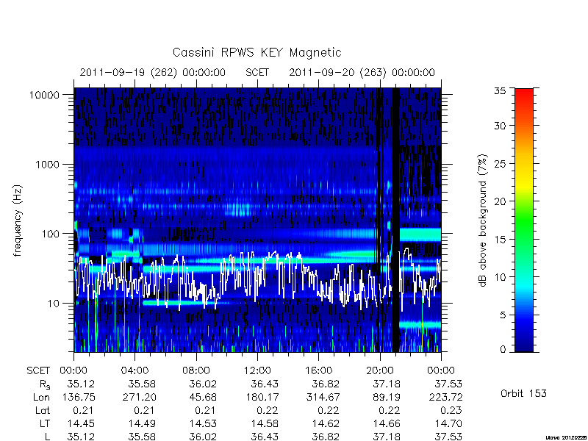Click the Lon value 271.20
588x441 pixels.
140,397
